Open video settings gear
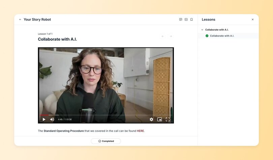 (151, 119)
